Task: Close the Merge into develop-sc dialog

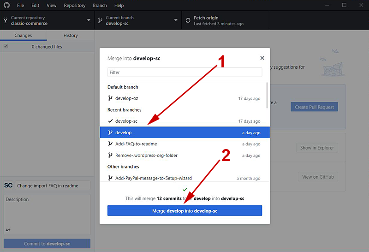Action: click(x=262, y=58)
